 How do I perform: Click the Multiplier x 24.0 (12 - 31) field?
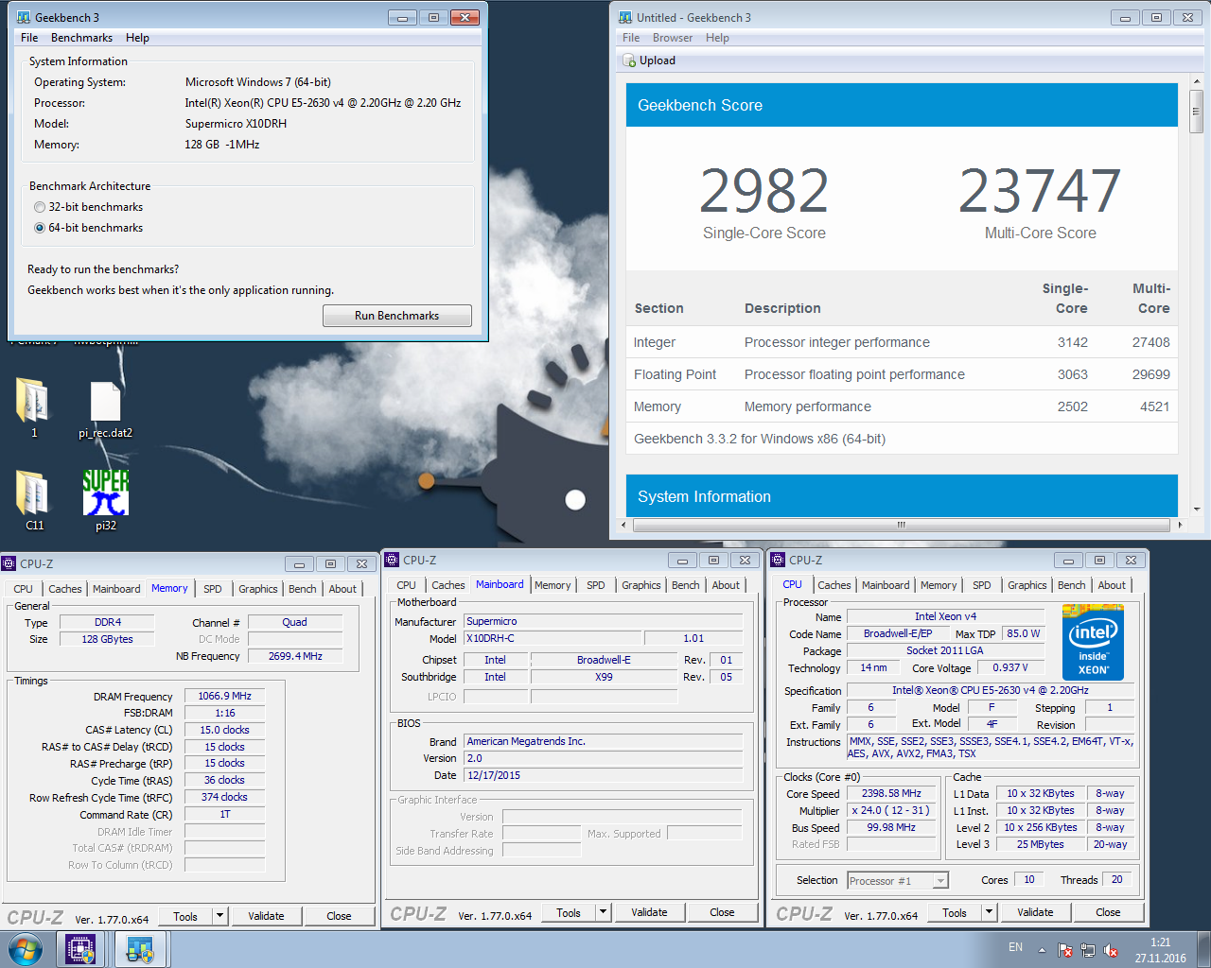pyautogui.click(x=891, y=811)
